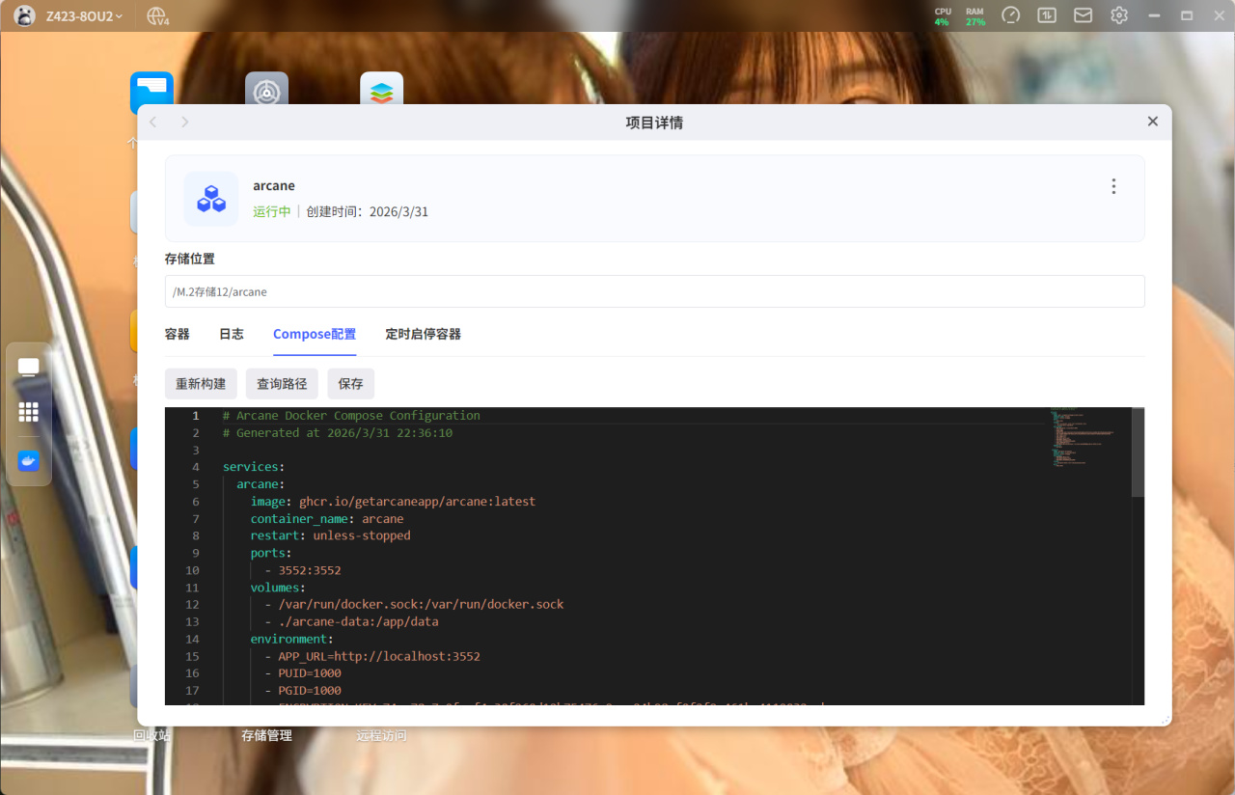Viewport: 1235px width, 795px height.
Task: Go forward with the right arrow in dialog
Action: click(x=185, y=122)
